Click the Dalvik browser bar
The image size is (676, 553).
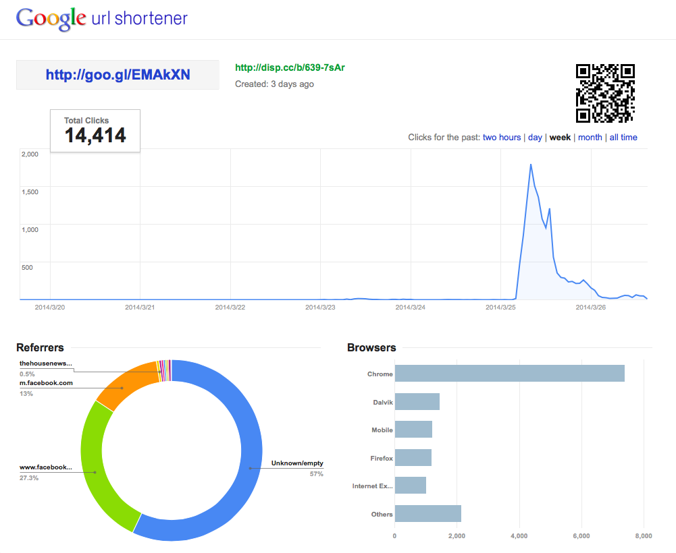(x=417, y=402)
